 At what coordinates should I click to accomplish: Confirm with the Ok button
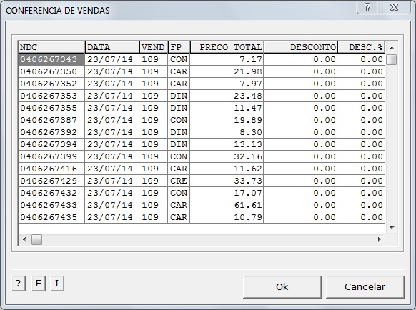tap(282, 287)
